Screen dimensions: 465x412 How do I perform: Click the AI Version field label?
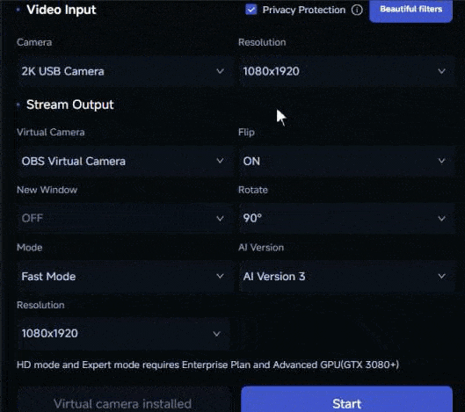coord(261,248)
